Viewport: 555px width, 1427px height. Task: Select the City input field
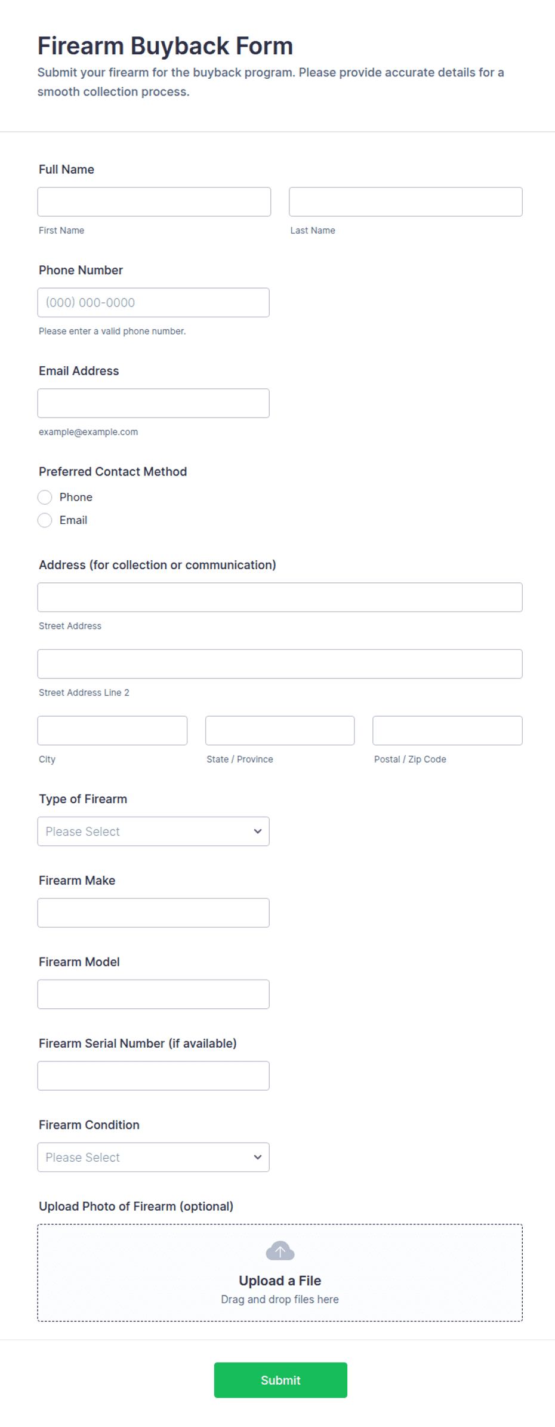click(x=112, y=731)
